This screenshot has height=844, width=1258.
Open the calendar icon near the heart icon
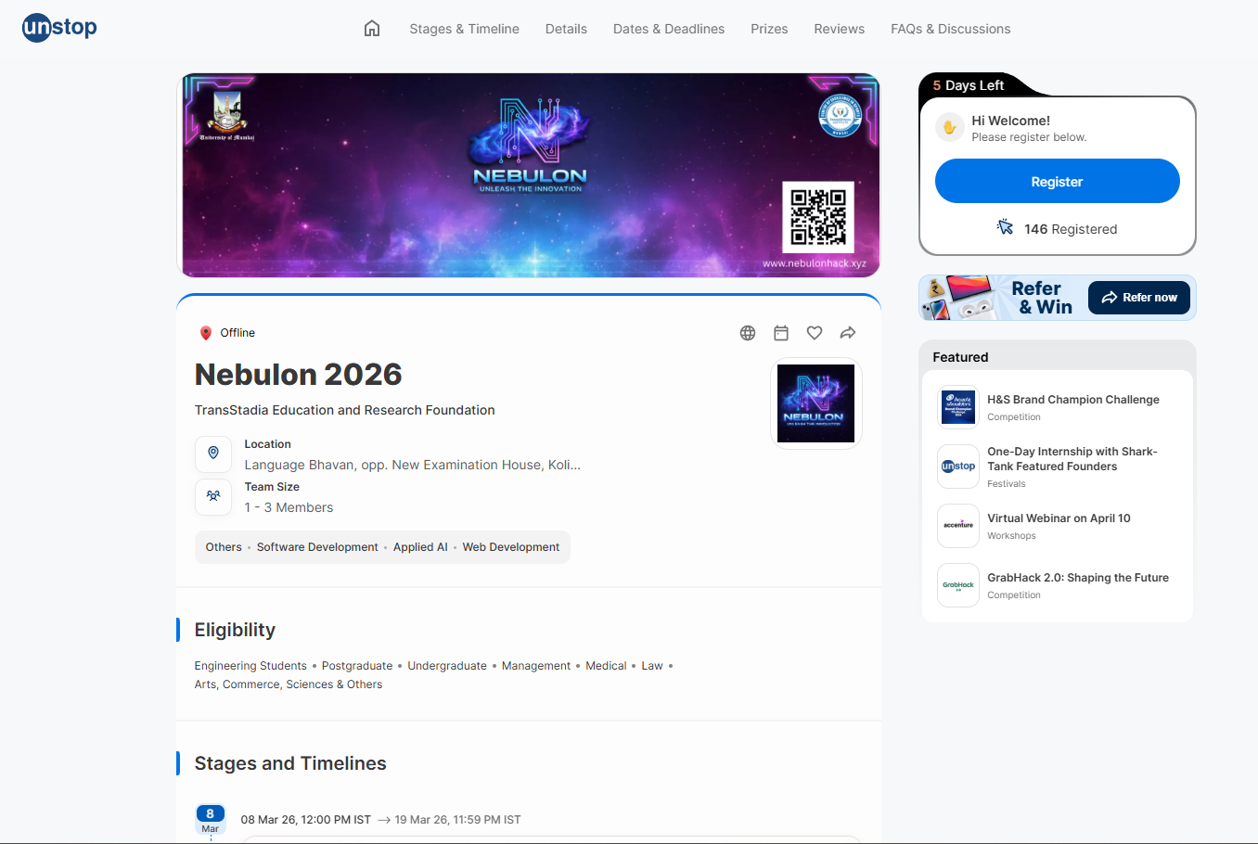(781, 332)
